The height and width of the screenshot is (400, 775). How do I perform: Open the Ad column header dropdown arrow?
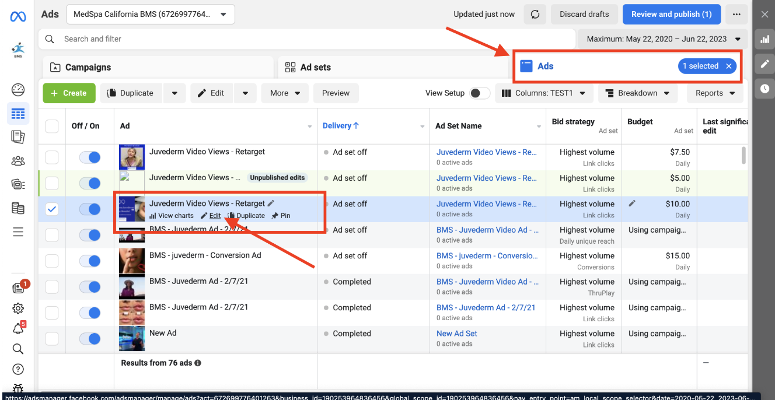pos(310,127)
